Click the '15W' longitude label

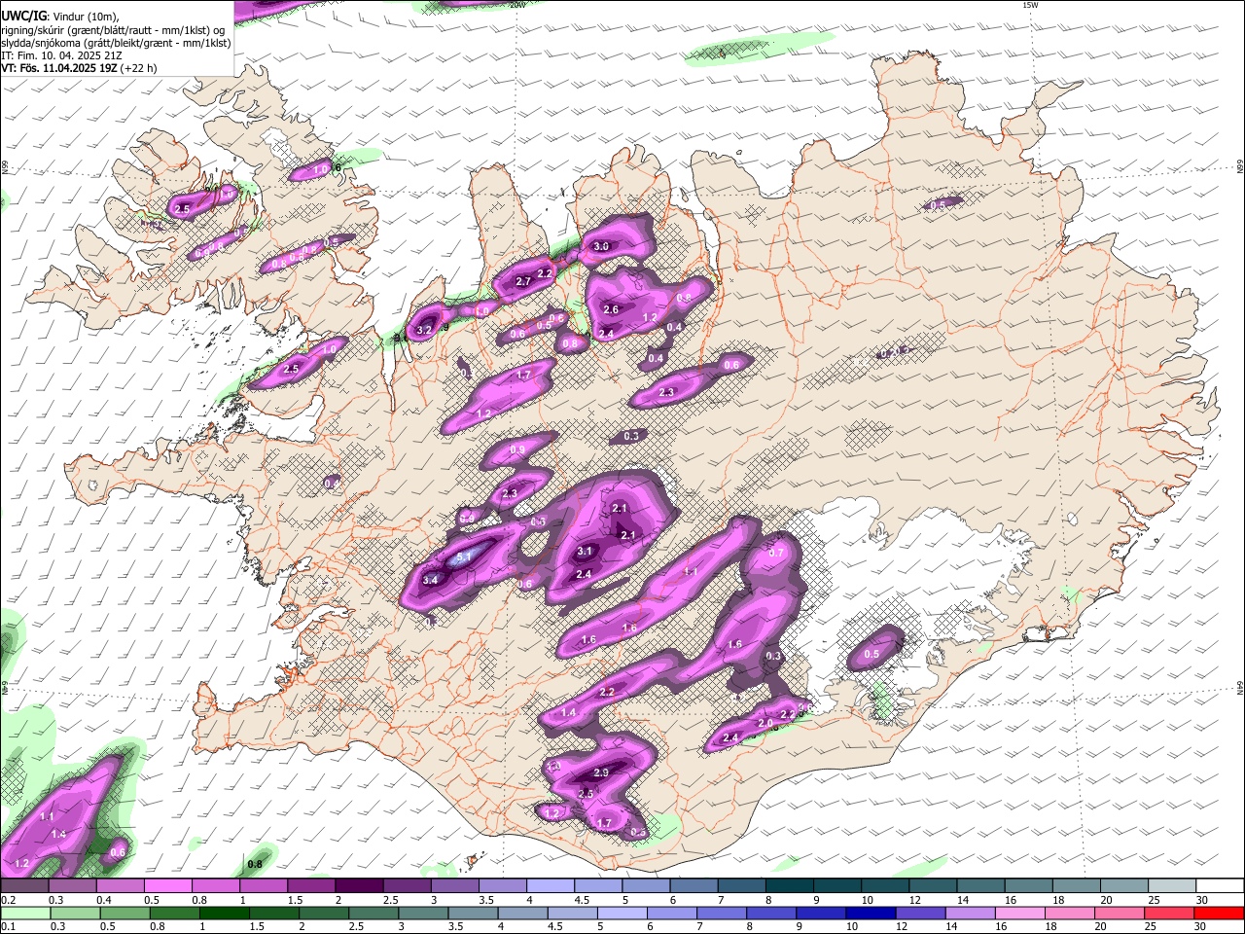(1030, 5)
